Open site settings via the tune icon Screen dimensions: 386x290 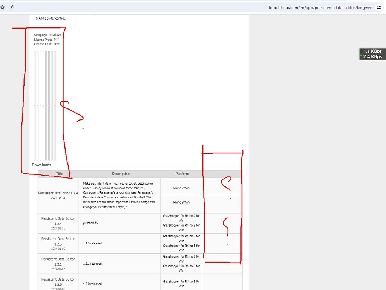378,7
